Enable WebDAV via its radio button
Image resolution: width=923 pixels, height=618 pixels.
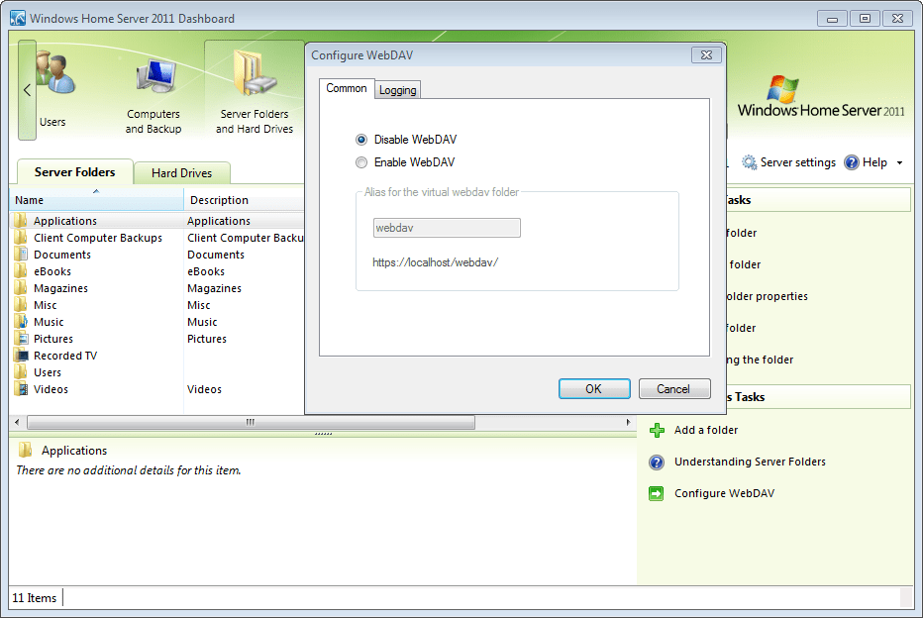361,161
